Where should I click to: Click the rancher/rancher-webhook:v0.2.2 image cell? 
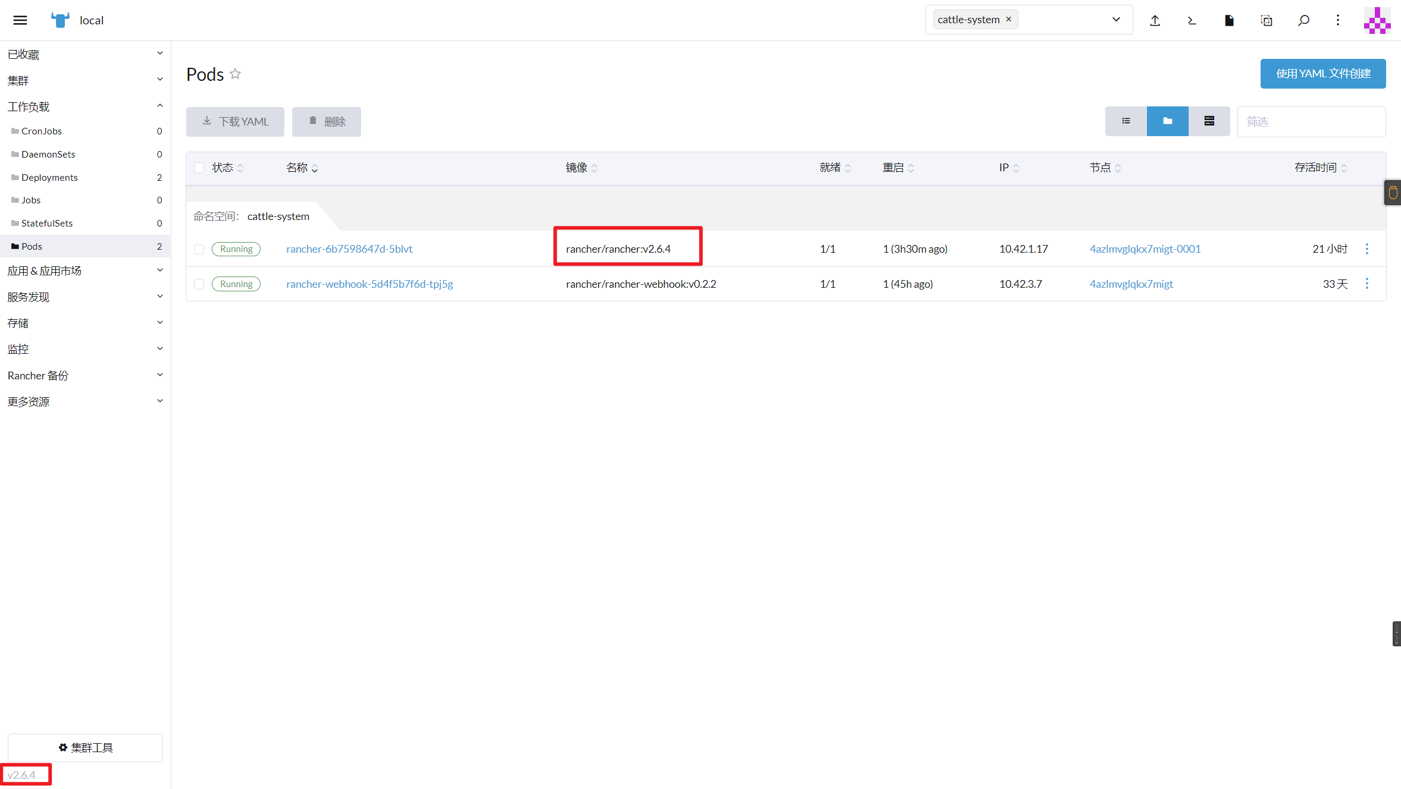point(641,284)
